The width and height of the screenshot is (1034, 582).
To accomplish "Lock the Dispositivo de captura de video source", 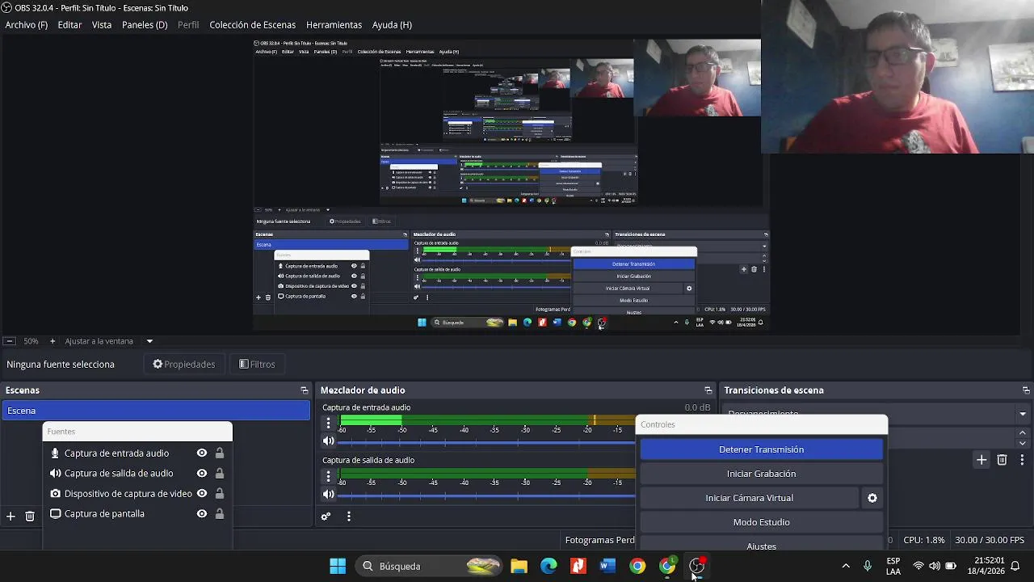I will 219,494.
